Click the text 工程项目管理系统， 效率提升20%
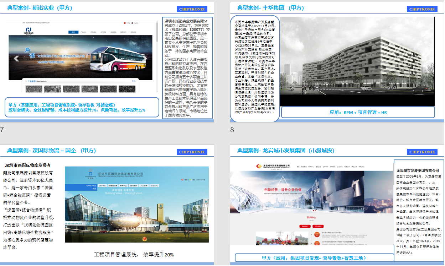 point(134,255)
